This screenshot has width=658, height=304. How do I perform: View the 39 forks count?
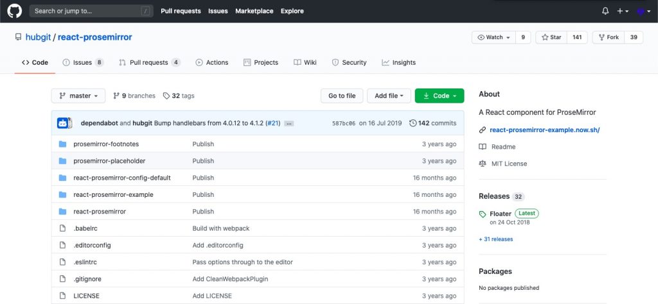pyautogui.click(x=634, y=37)
